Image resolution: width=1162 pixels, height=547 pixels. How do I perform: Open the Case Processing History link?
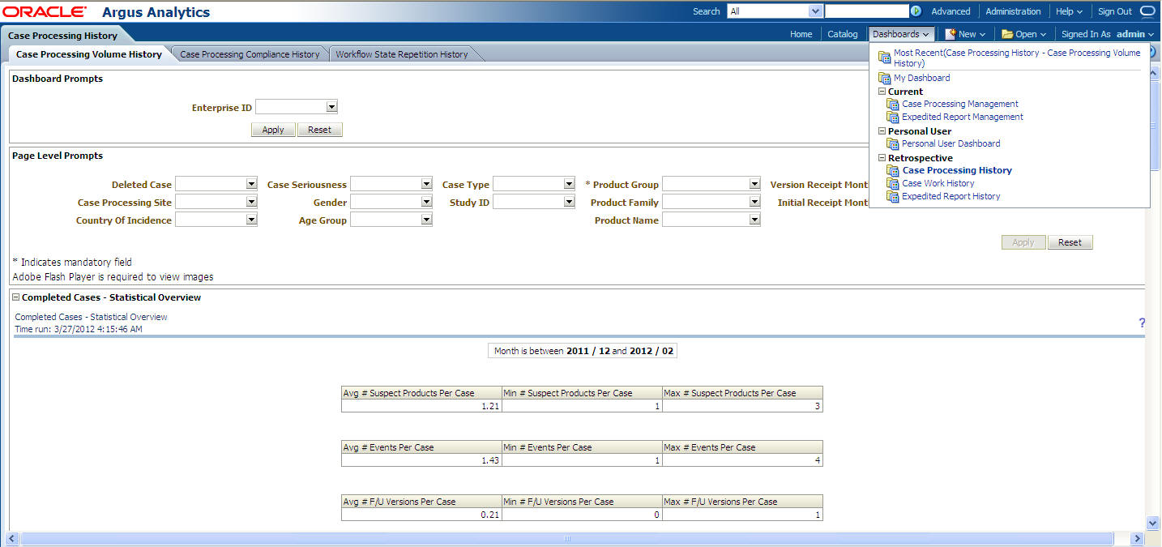957,170
